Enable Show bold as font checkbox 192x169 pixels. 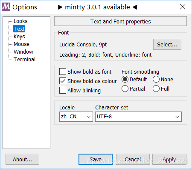[63, 72]
